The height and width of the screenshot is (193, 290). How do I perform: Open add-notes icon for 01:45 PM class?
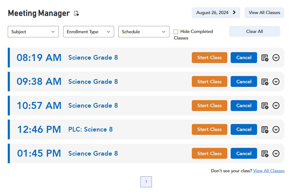coord(265,154)
